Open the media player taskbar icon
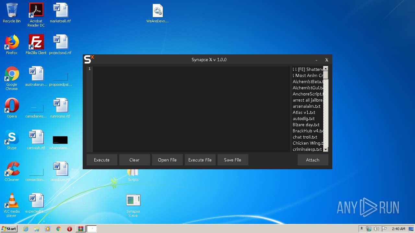Screen dimensions: 415x233 coord(48,229)
